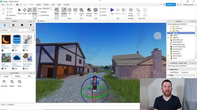197x110 pixels.
Task: Select ServerScriptService in Explorer
Action: [x=179, y=47]
